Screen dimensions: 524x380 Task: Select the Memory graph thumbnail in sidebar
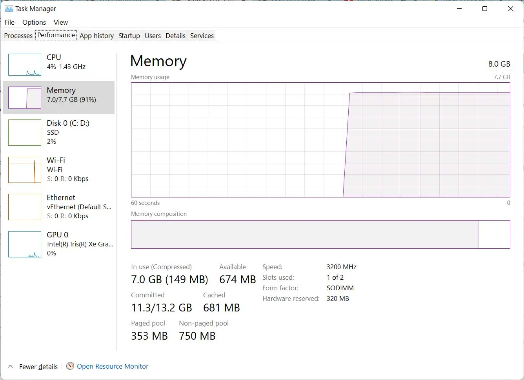tap(25, 98)
